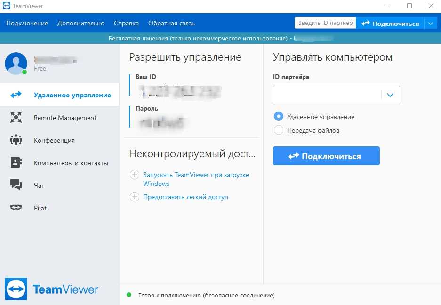The width and height of the screenshot is (441, 305).
Task: Click the top Введите ID партнёра field
Action: click(325, 24)
